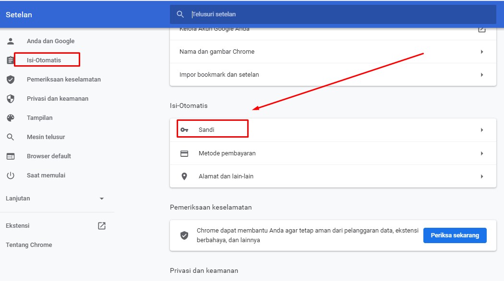The height and width of the screenshot is (281, 504).
Task: Open Mesin telusur settings
Action: (46, 137)
